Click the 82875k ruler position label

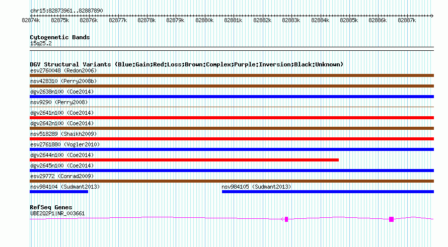tap(60, 20)
